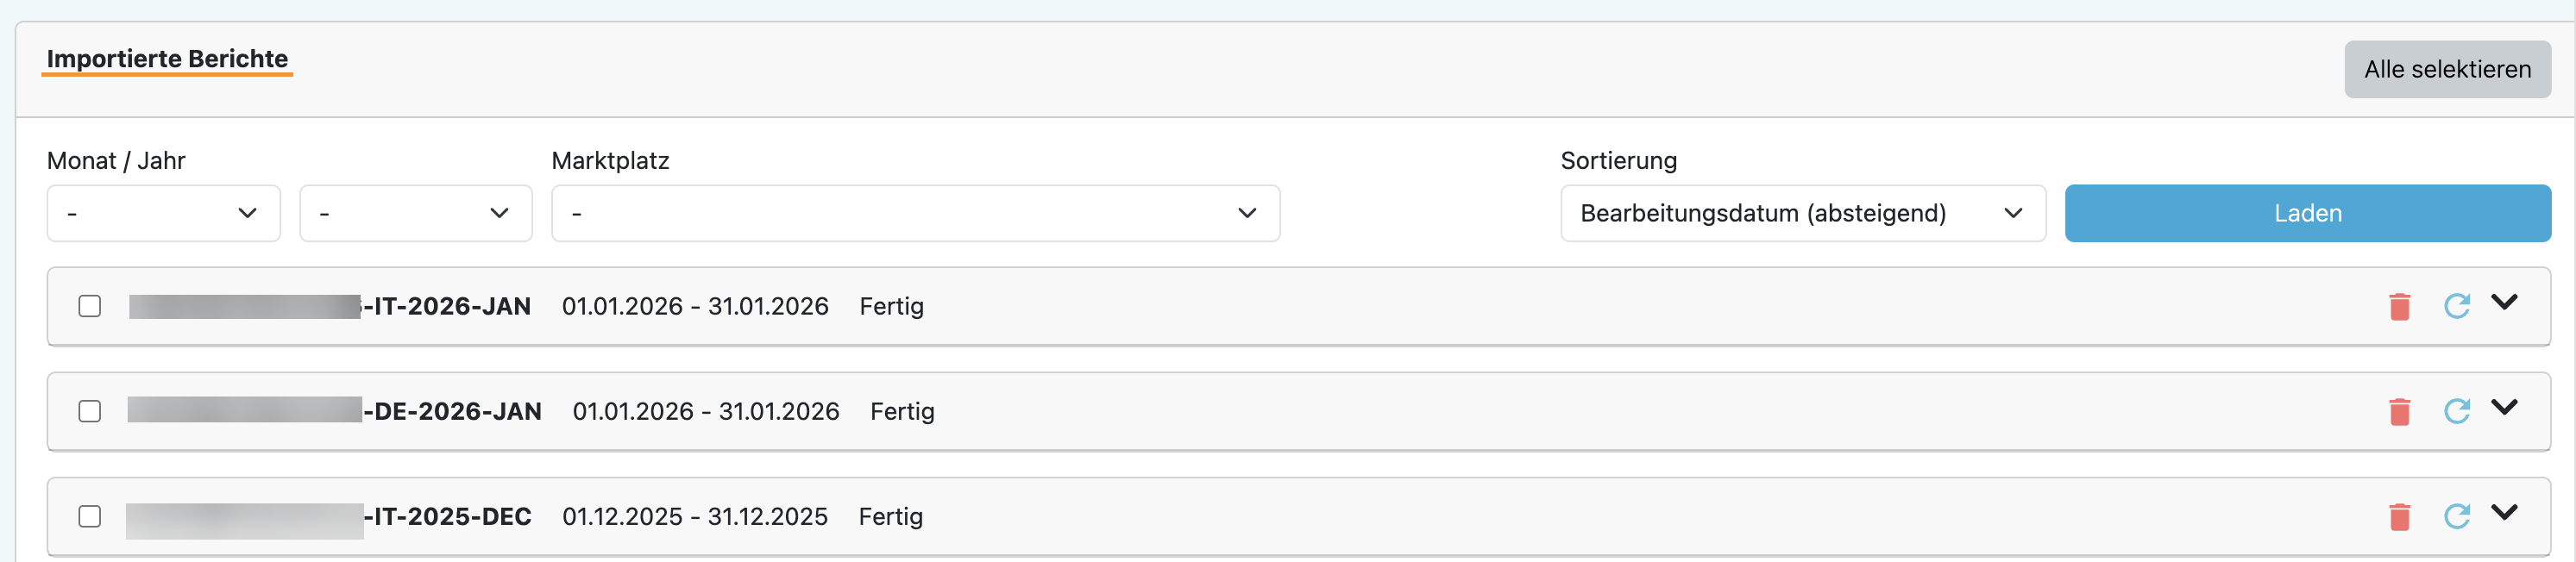Open the Sortierung dropdown
The height and width of the screenshot is (562, 2576).
click(x=1802, y=213)
